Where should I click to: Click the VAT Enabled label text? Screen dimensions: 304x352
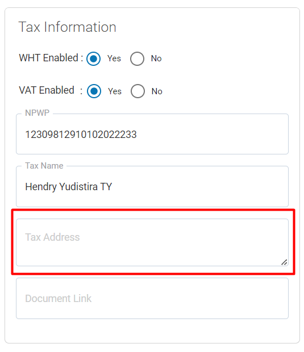[x=51, y=90]
